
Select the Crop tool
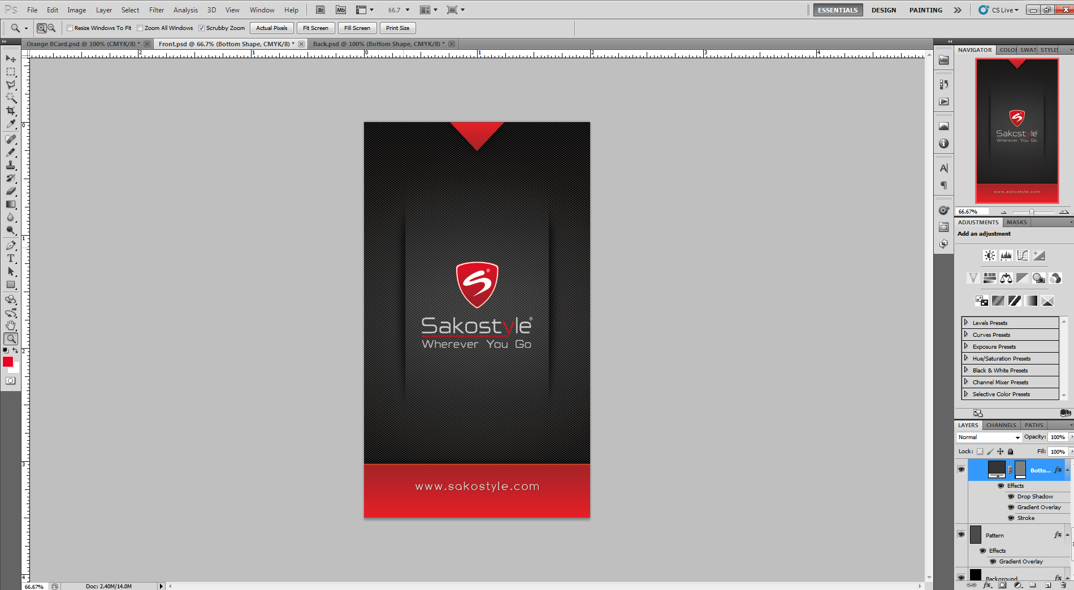click(x=11, y=111)
